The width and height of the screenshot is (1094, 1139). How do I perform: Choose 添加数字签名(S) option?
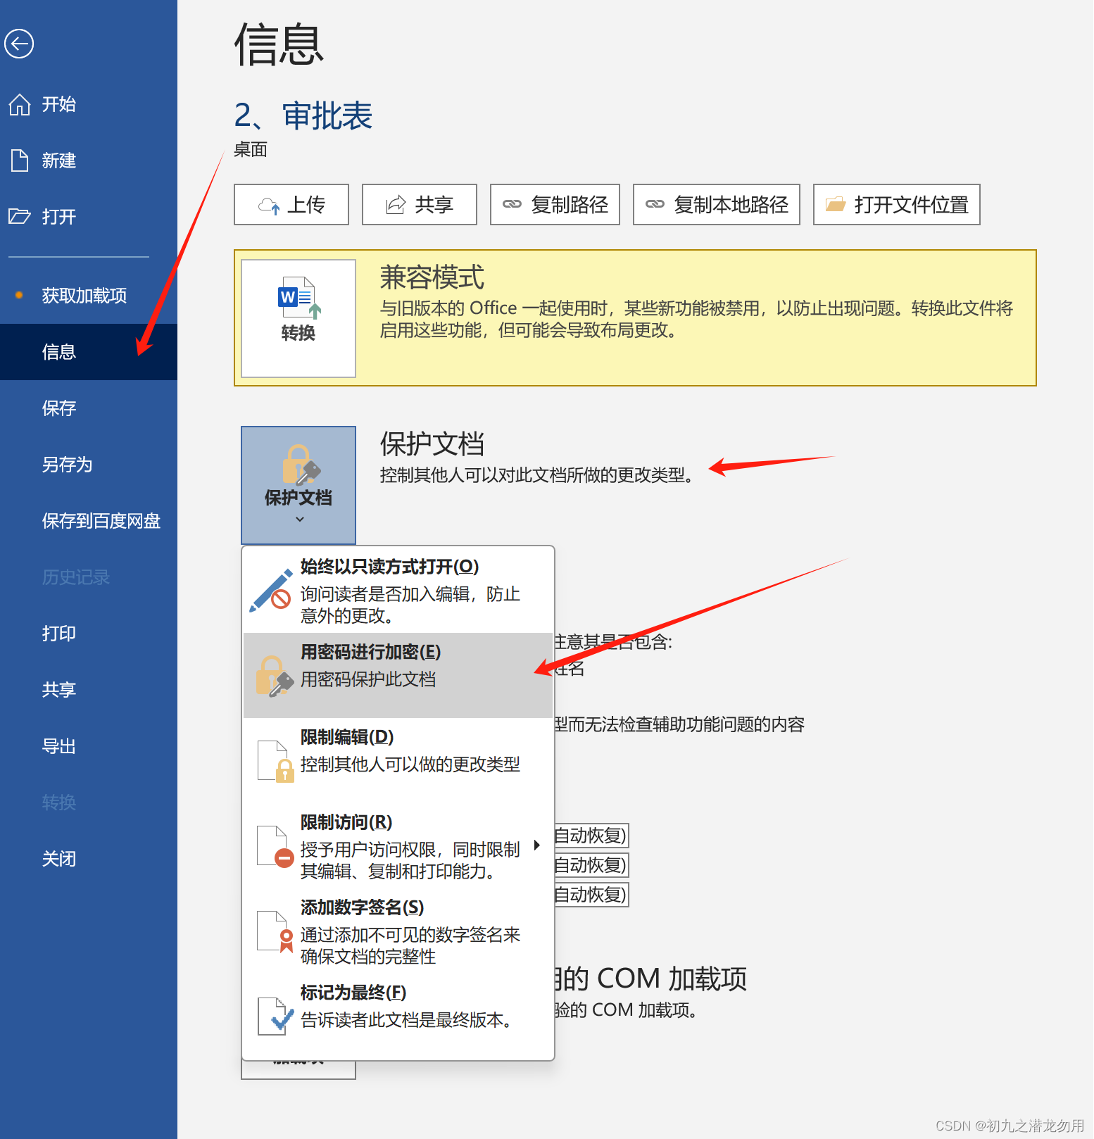[x=398, y=931]
